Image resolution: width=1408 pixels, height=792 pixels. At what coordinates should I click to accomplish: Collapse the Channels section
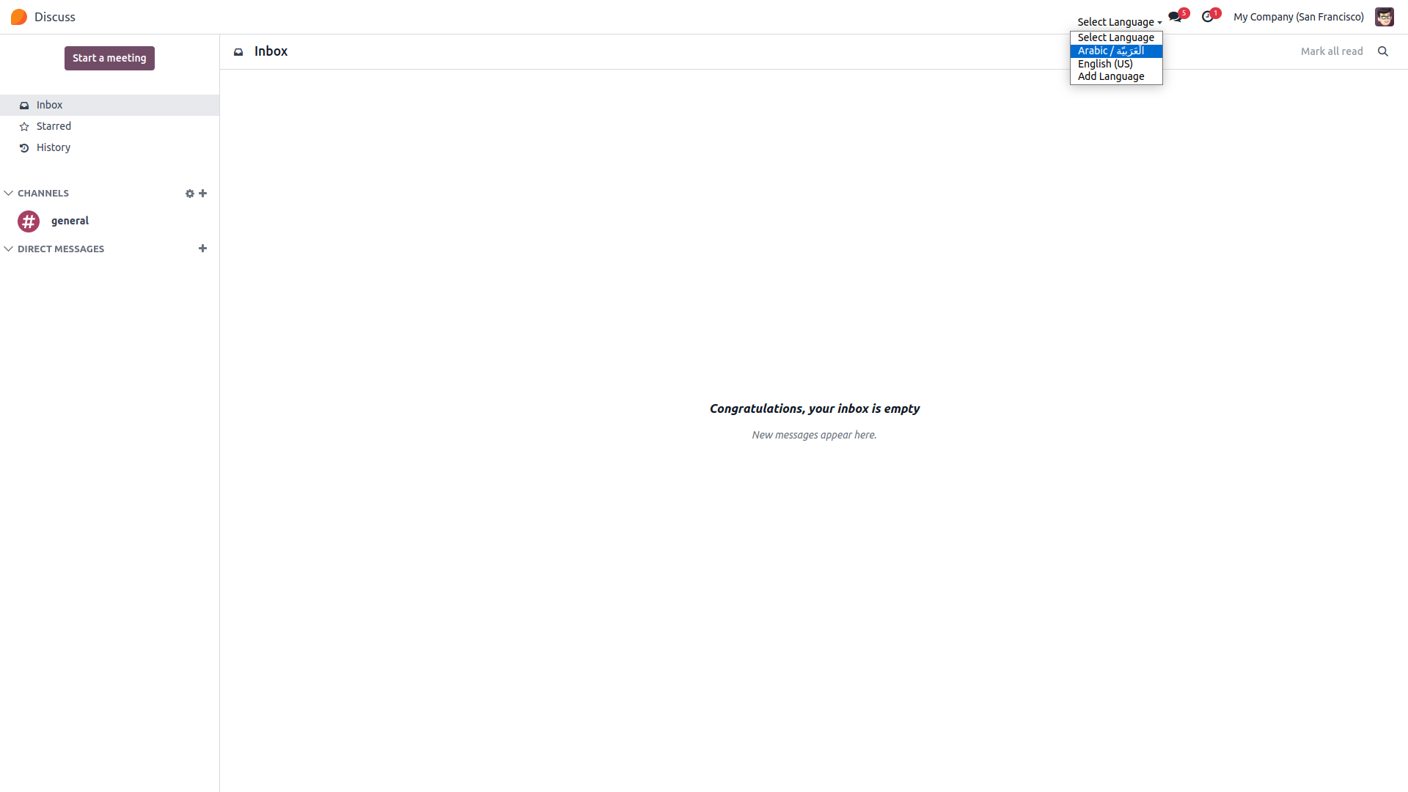point(9,194)
